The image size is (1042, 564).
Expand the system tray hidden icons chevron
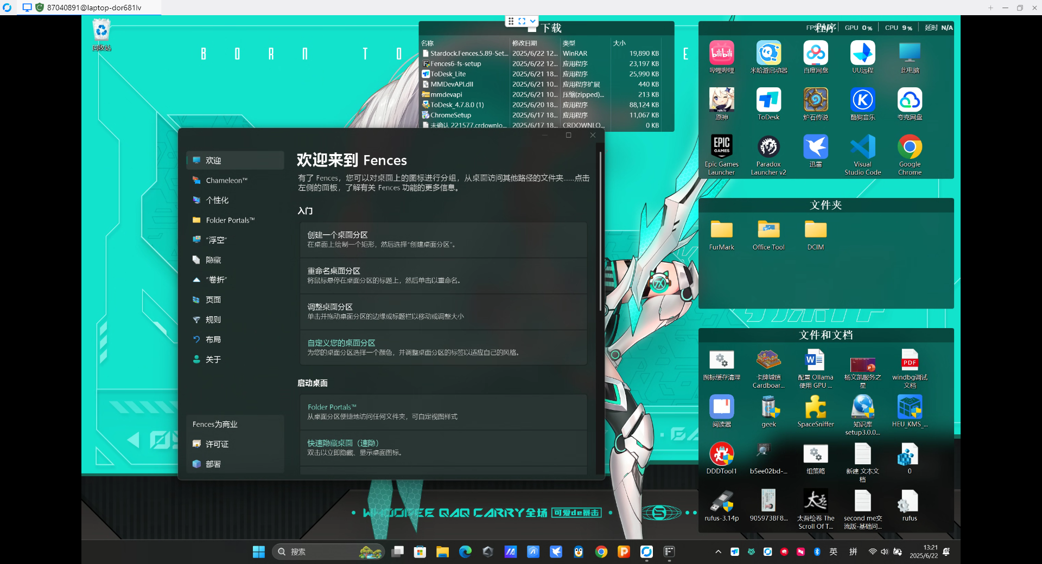[x=718, y=552]
